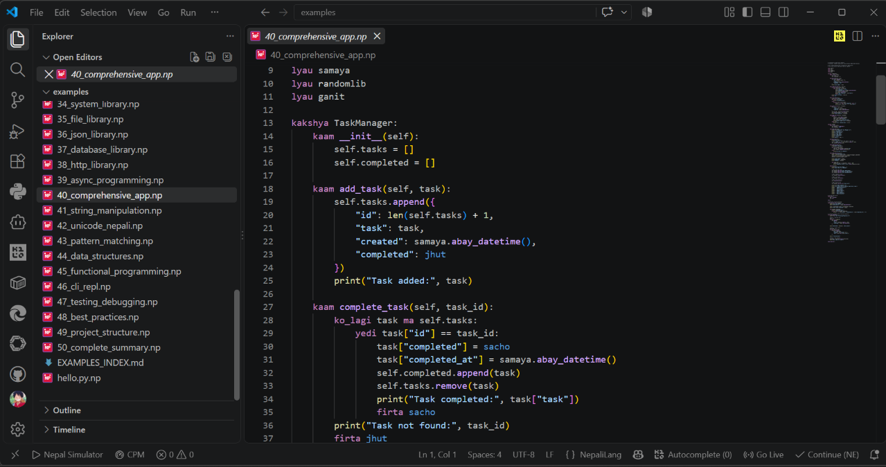The width and height of the screenshot is (886, 467).
Task: Go forward with the navigation arrow
Action: click(283, 12)
